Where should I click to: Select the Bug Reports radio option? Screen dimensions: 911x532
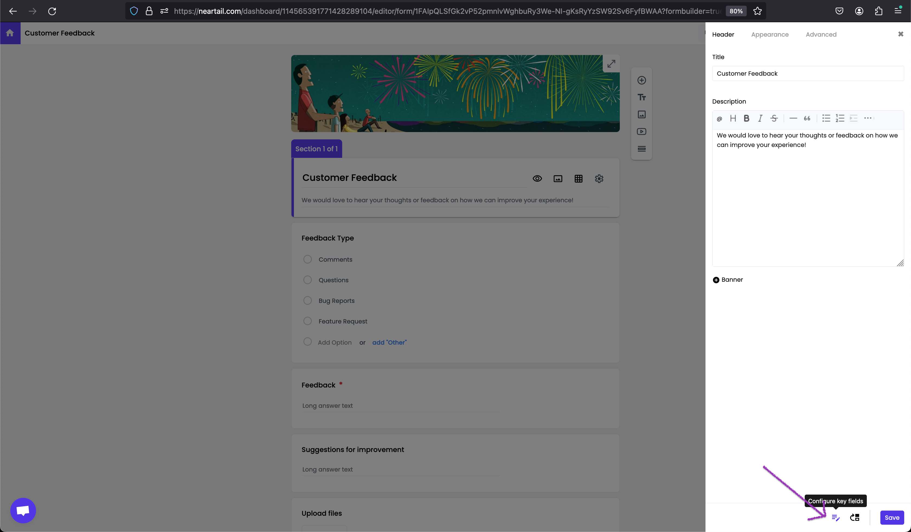[307, 300]
